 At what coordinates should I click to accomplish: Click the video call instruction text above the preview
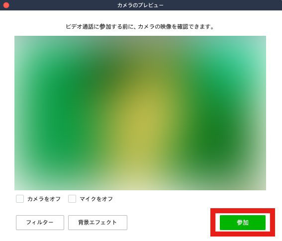(x=140, y=27)
